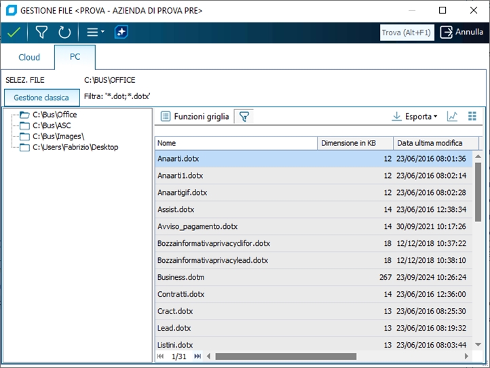Open the chart view icon
The width and height of the screenshot is (490, 368).
452,117
